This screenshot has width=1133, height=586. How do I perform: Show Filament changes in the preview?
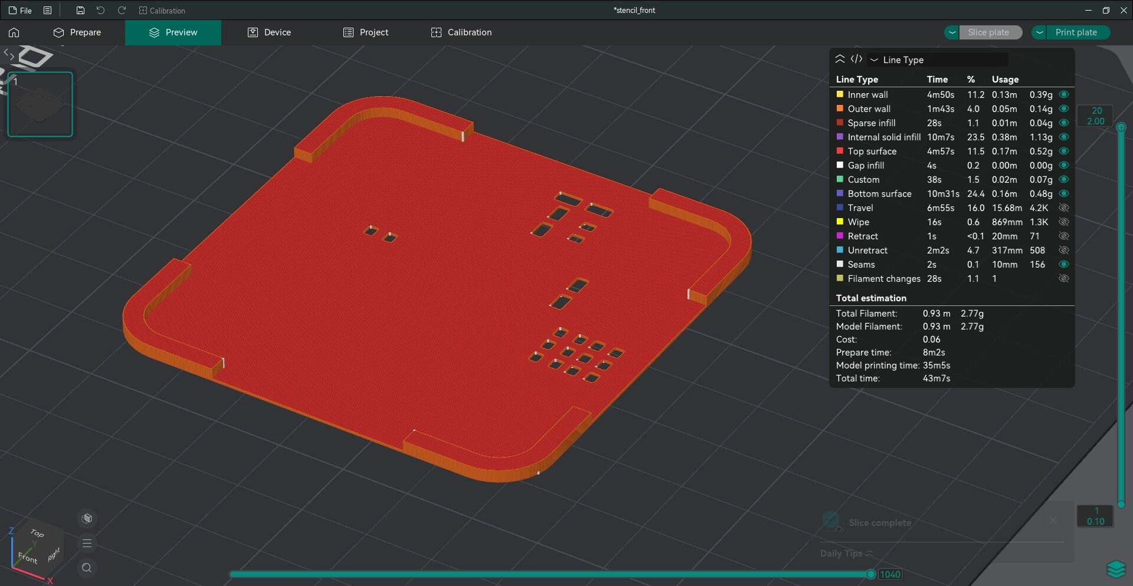(x=1064, y=278)
